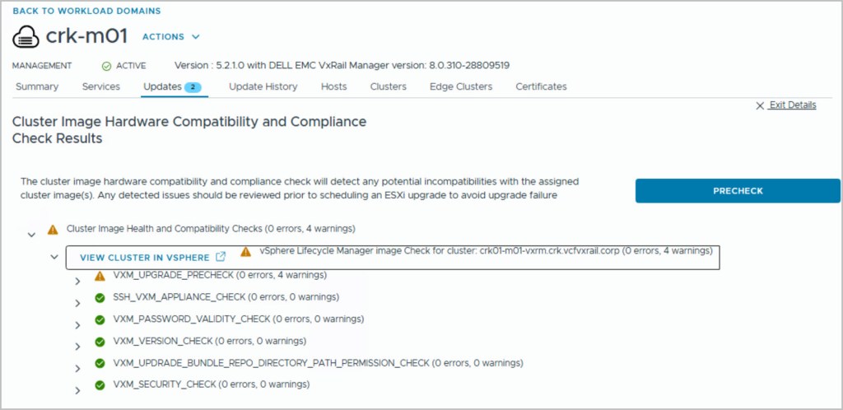
Task: Select the Edge Clusters tab
Action: 461,86
